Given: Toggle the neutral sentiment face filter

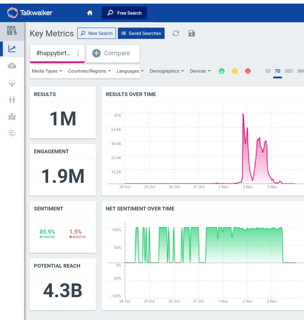Looking at the screenshot, I should [235, 71].
